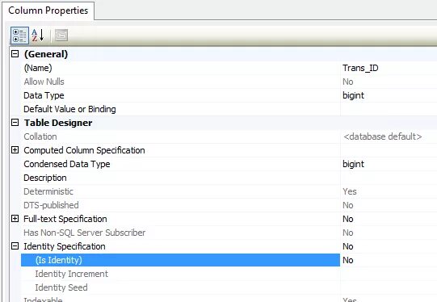Select the Condensed Data Type row
This screenshot has height=302, width=437.
click(180, 164)
